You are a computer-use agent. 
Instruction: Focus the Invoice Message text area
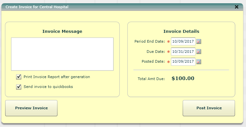(62, 54)
